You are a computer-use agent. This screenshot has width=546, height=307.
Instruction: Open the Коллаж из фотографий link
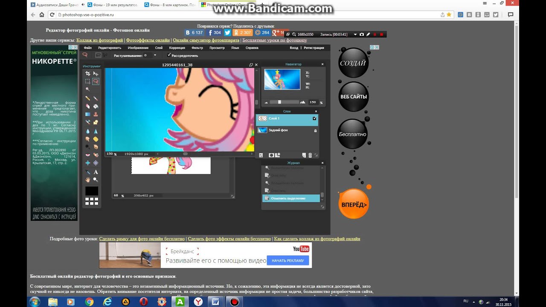point(100,40)
